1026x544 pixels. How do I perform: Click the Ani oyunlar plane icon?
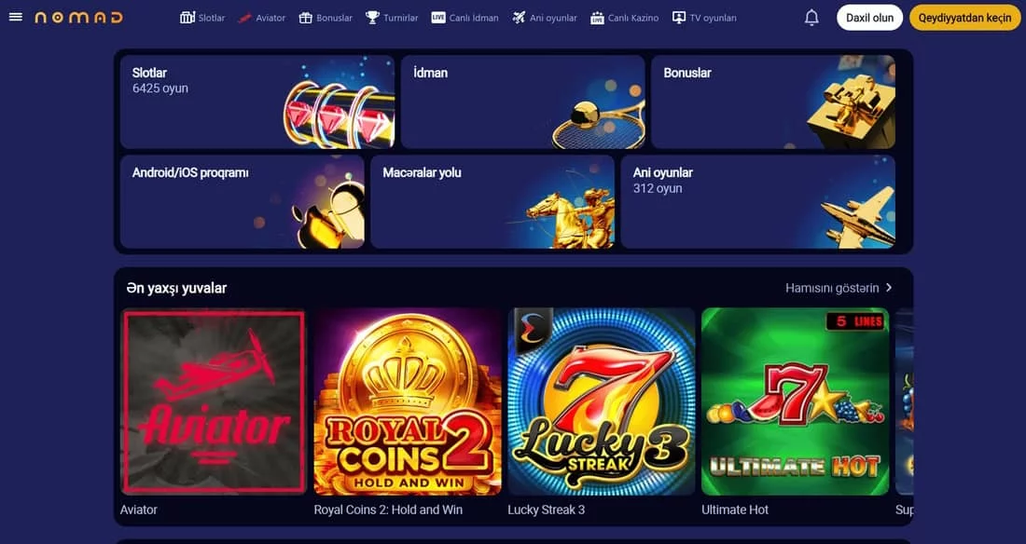coord(519,18)
